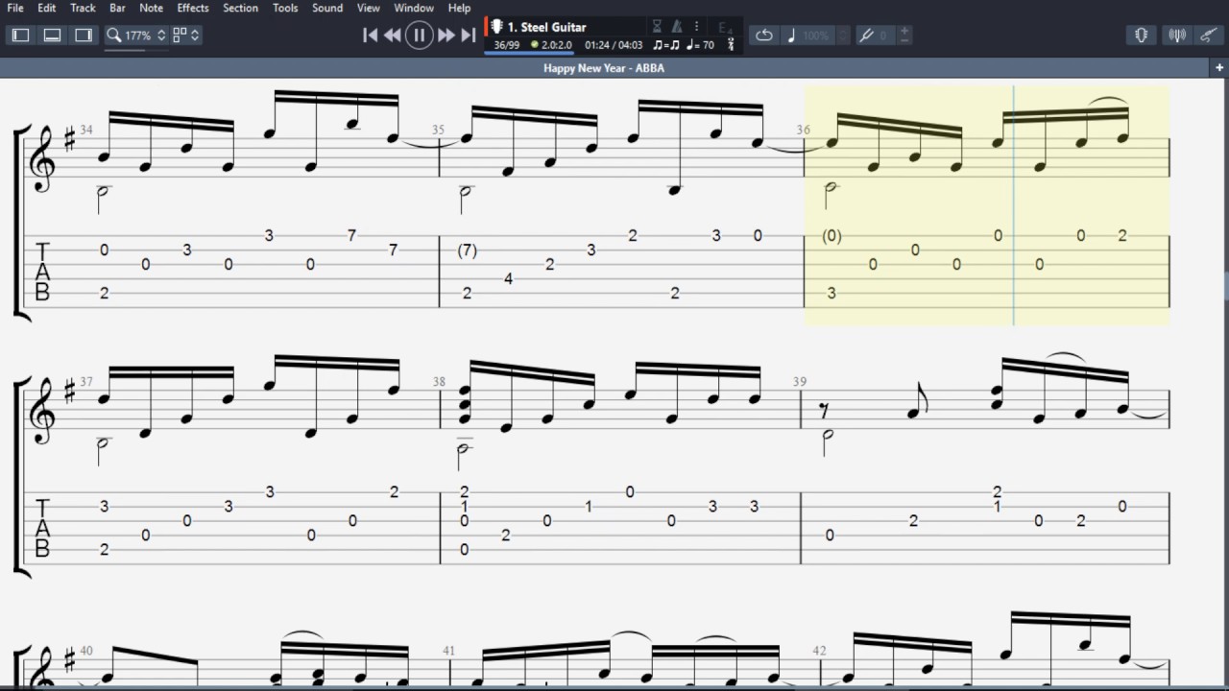Toggle the metronome icon
This screenshot has width=1229, height=691.
click(x=677, y=27)
